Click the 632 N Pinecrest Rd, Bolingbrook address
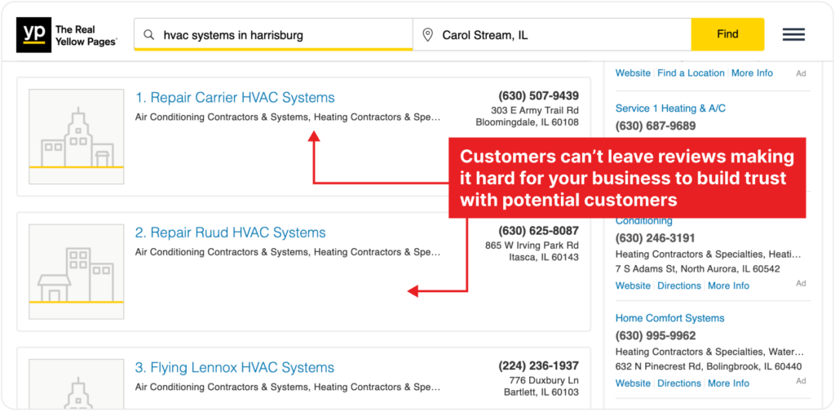The width and height of the screenshot is (835, 412). 709,366
